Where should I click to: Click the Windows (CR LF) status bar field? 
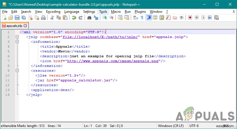tap(171, 126)
